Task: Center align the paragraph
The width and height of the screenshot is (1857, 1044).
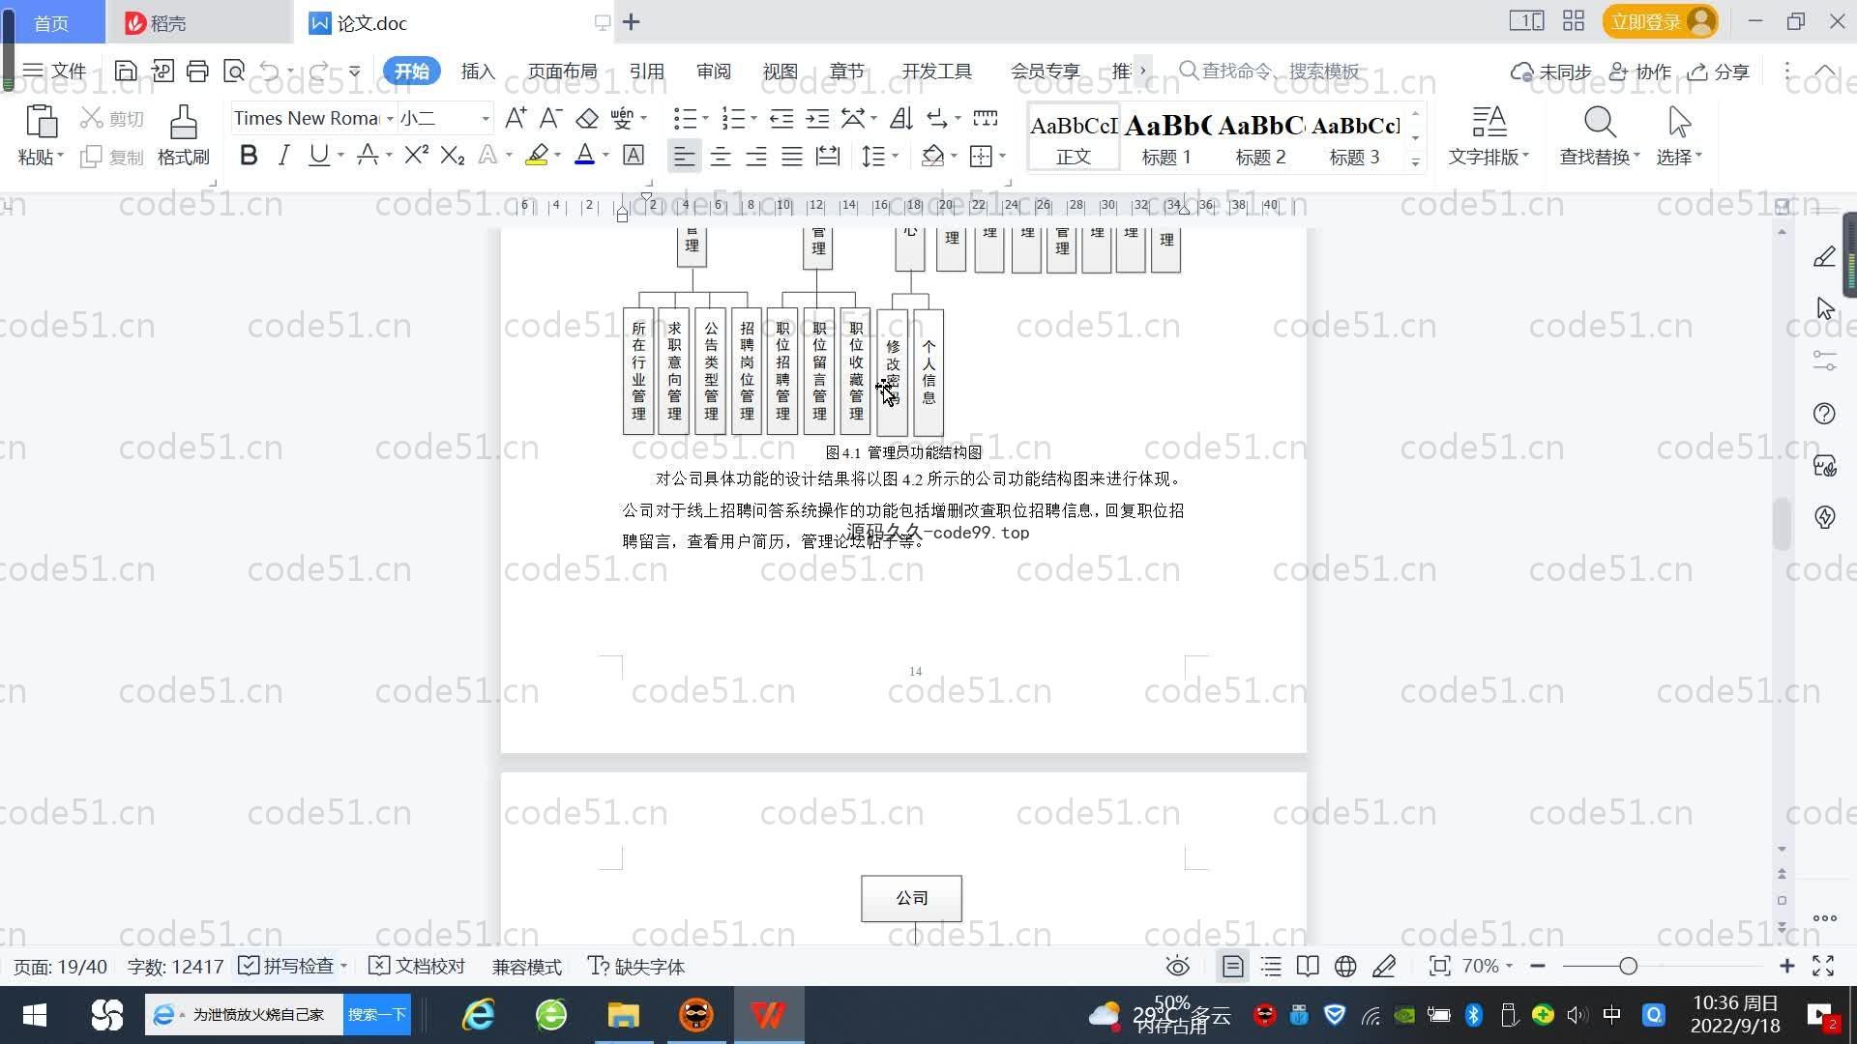Action: [x=721, y=156]
